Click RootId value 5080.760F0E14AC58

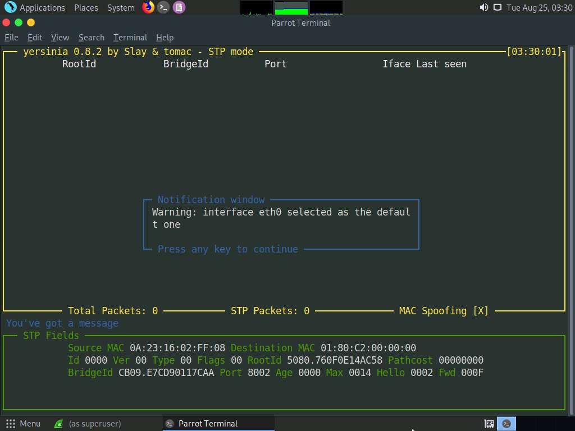[335, 360]
